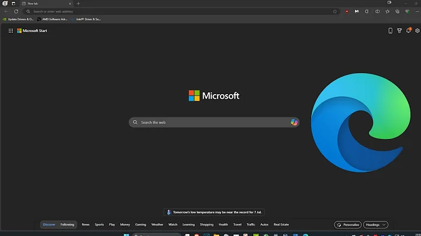This screenshot has height=236, width=421.
Task: Refresh the current page
Action: point(16,11)
